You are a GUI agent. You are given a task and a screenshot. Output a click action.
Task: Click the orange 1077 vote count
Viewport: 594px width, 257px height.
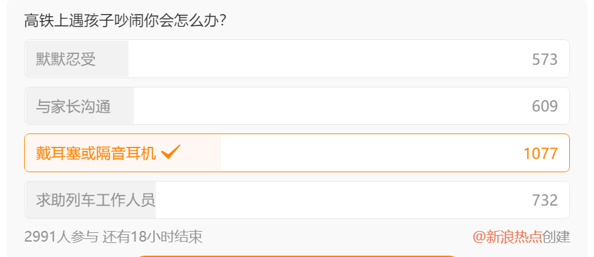540,154
